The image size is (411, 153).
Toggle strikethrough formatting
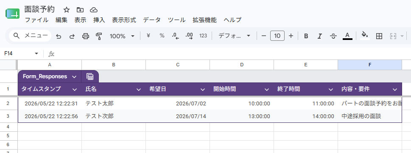coord(333,36)
